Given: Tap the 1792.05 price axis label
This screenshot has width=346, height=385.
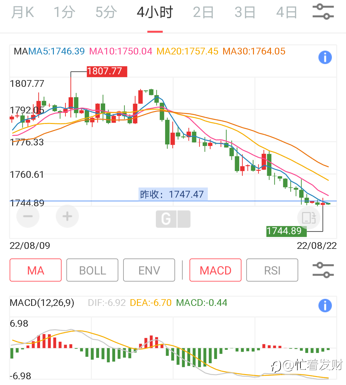Looking at the screenshot, I should [27, 110].
